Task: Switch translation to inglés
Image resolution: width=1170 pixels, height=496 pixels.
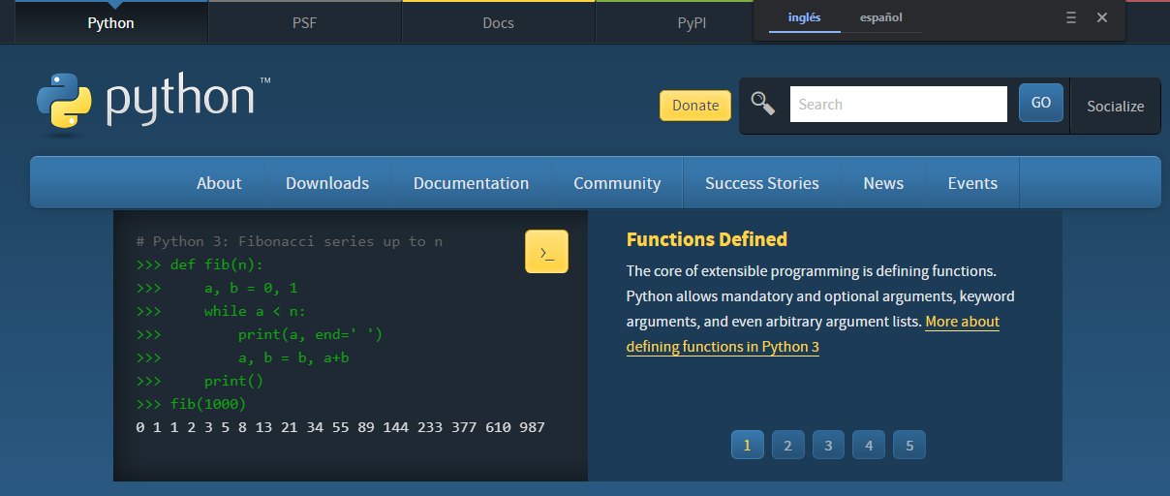Action: point(805,17)
